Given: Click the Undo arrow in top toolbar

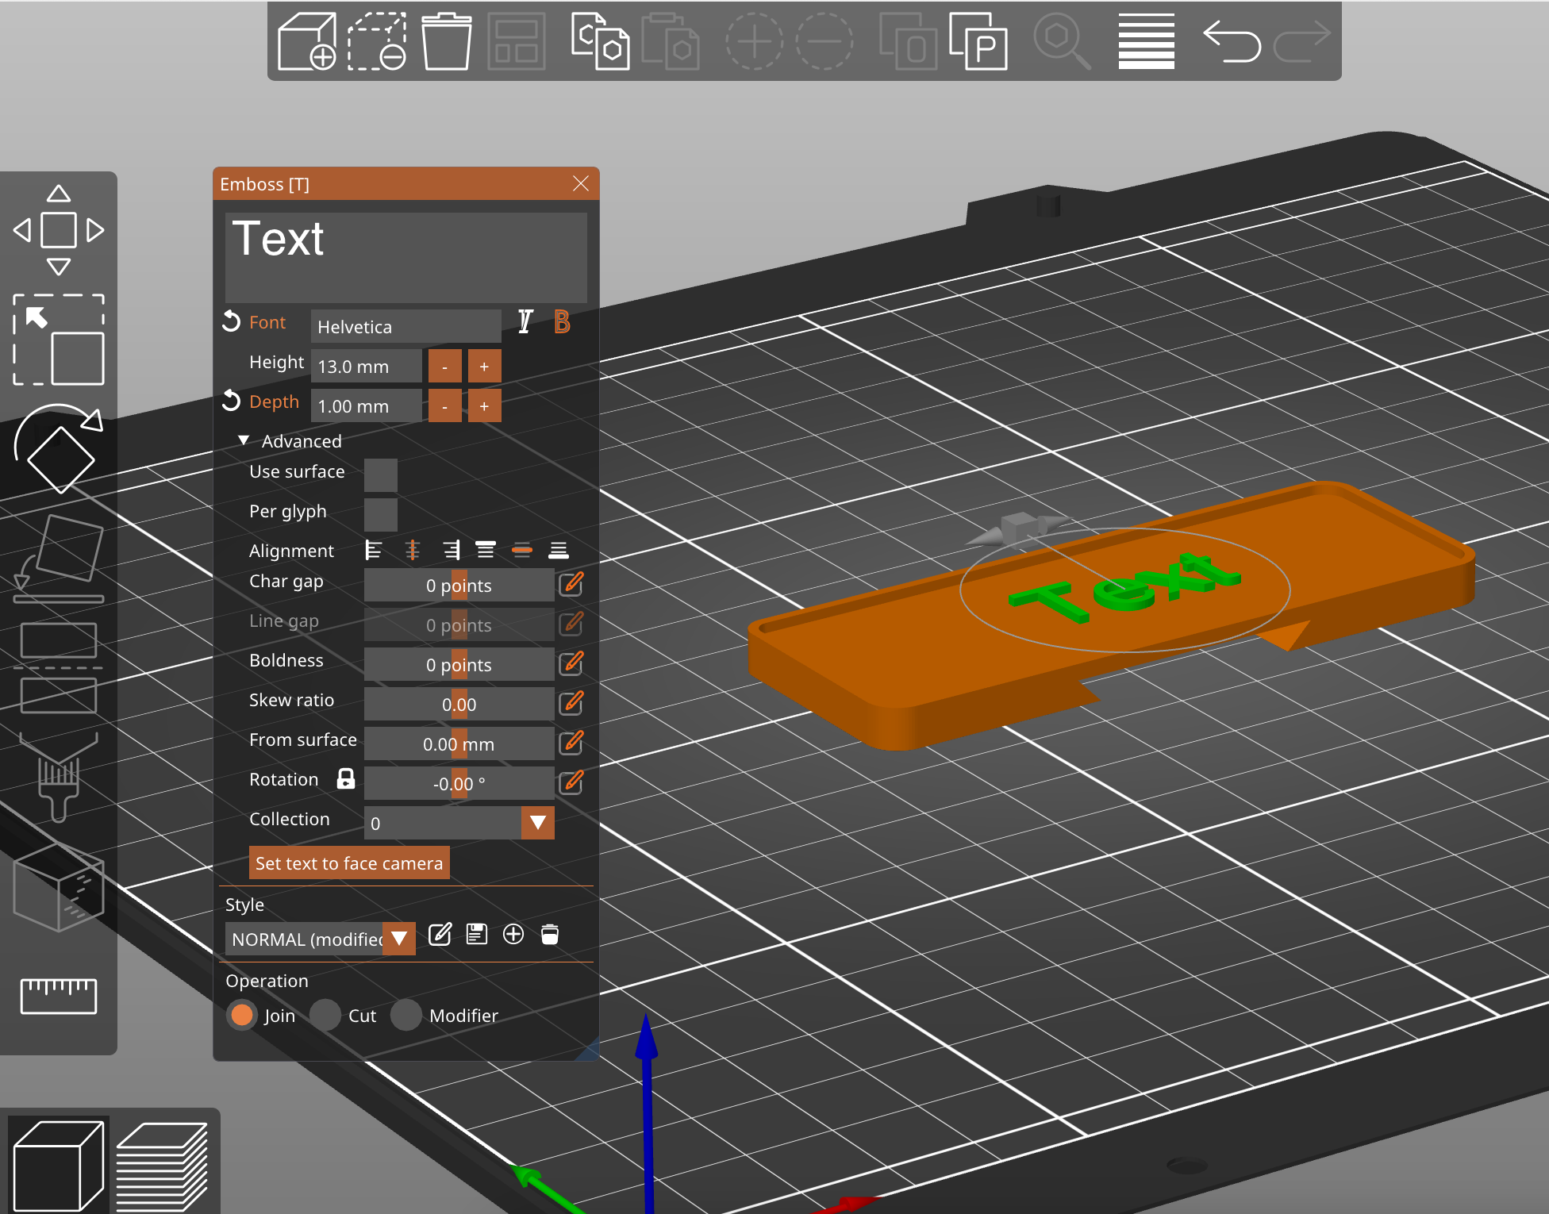Looking at the screenshot, I should pos(1232,41).
